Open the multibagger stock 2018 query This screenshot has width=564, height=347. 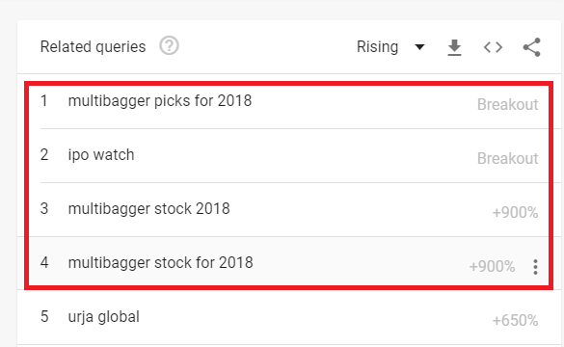point(148,209)
